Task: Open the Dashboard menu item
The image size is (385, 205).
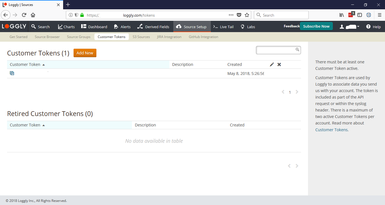Action: click(x=94, y=27)
